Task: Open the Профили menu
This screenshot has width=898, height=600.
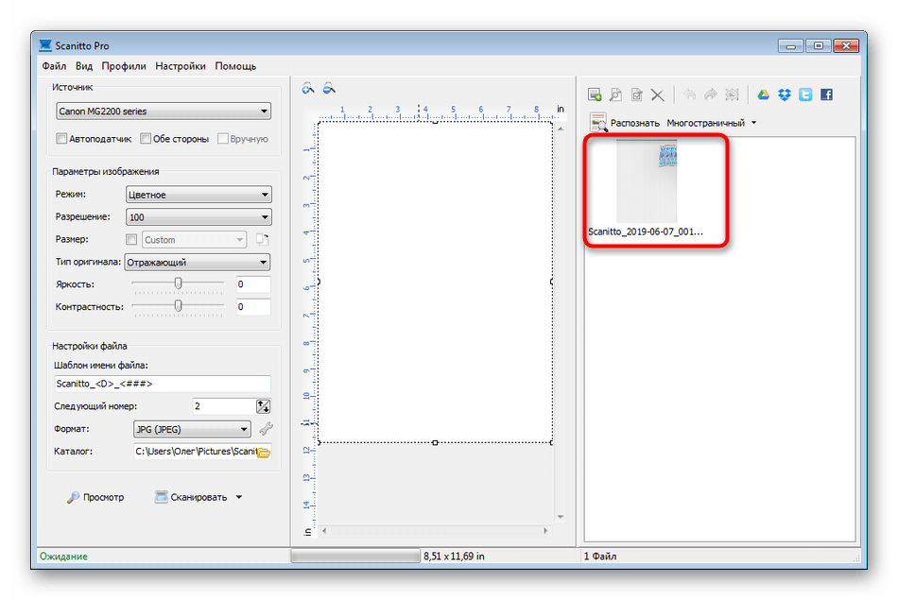Action: 124,66
